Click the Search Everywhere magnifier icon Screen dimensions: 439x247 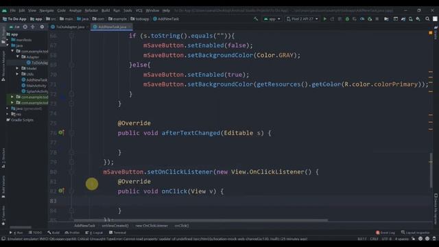tap(427, 19)
